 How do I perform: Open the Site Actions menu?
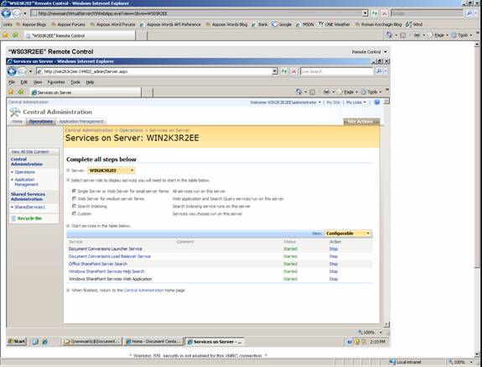click(x=361, y=122)
